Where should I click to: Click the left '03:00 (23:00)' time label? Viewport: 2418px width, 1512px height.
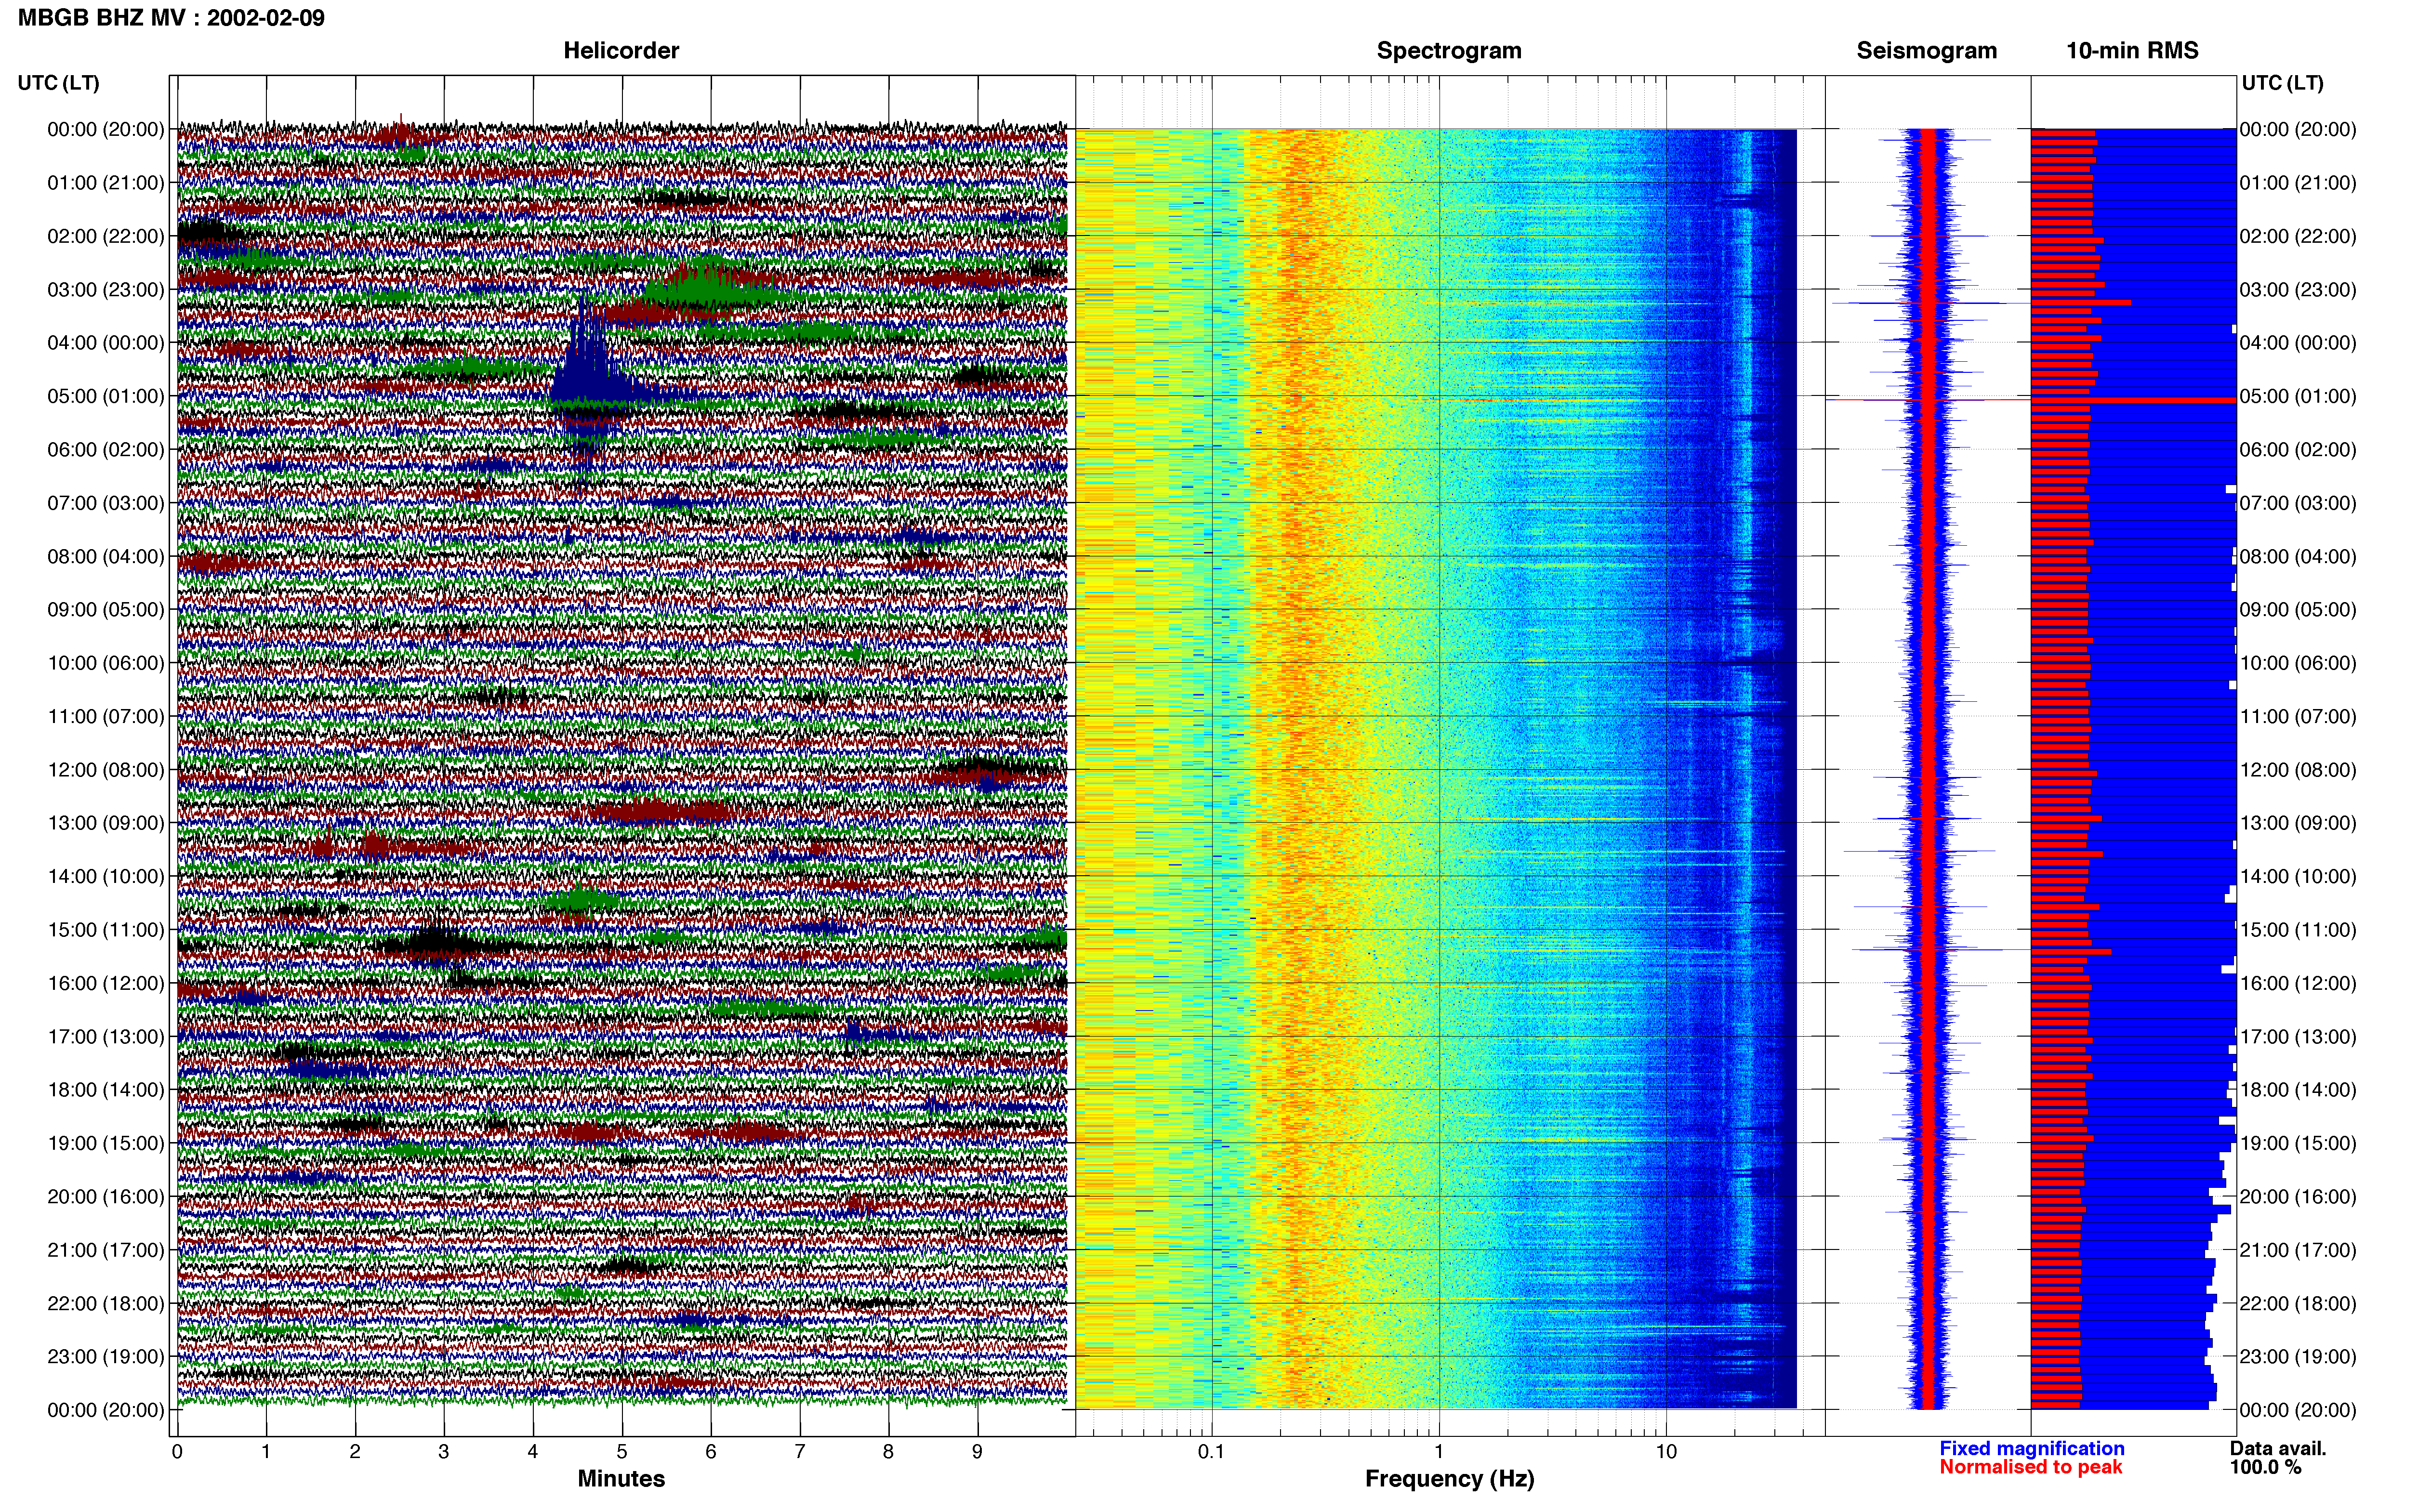point(106,290)
